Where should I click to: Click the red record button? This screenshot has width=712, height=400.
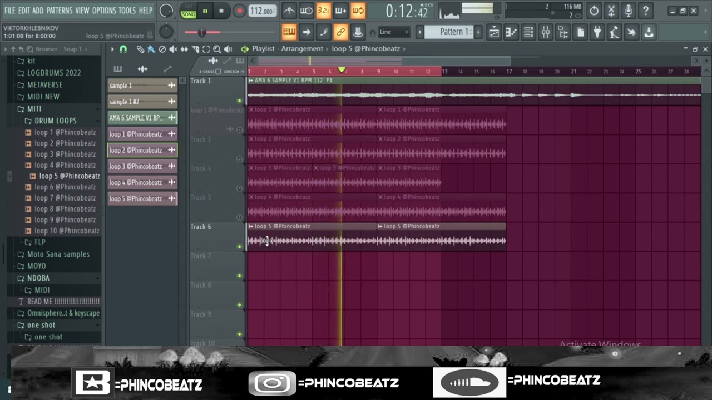[x=239, y=11]
